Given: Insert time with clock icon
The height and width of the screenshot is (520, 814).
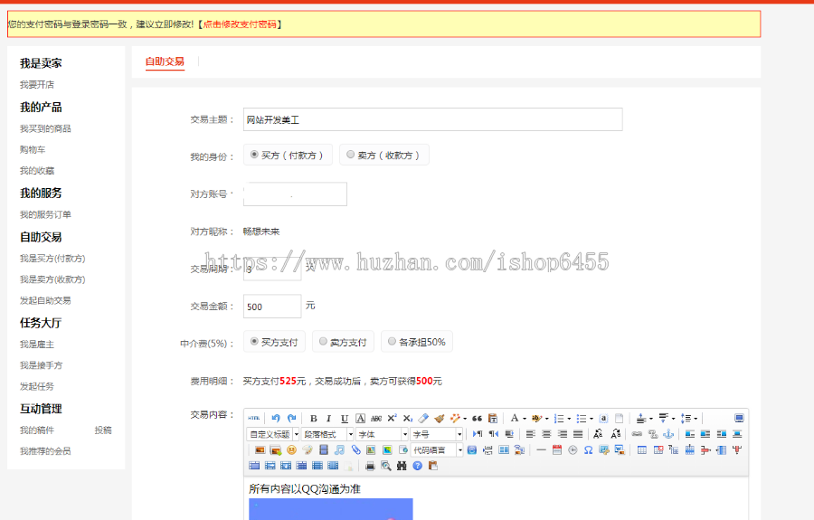Looking at the screenshot, I should tap(573, 450).
